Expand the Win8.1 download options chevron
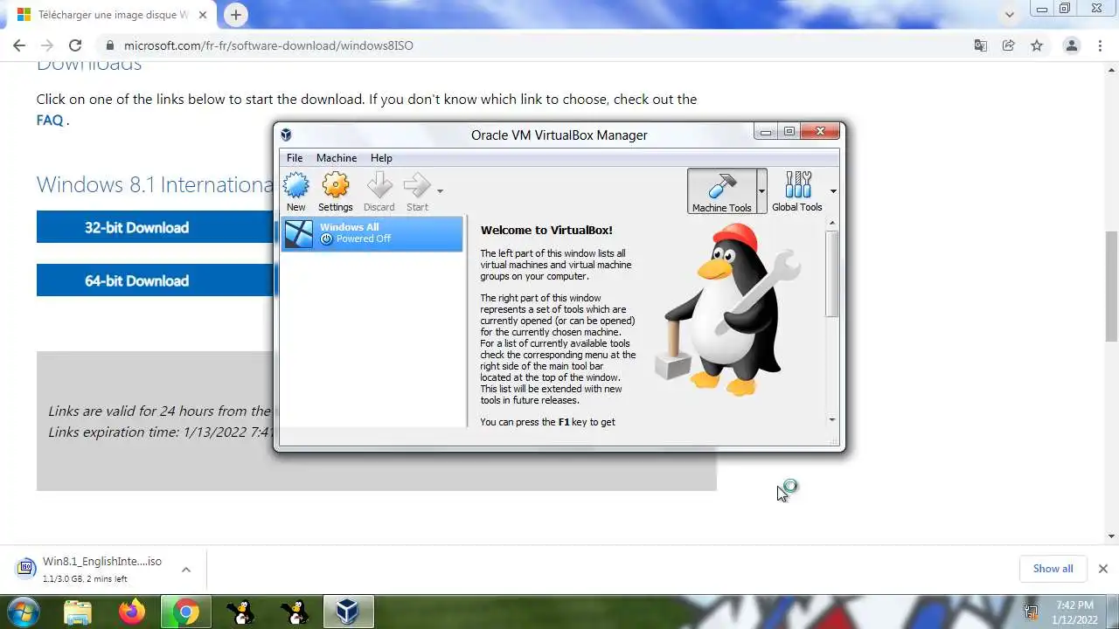1119x629 pixels. [x=186, y=570]
